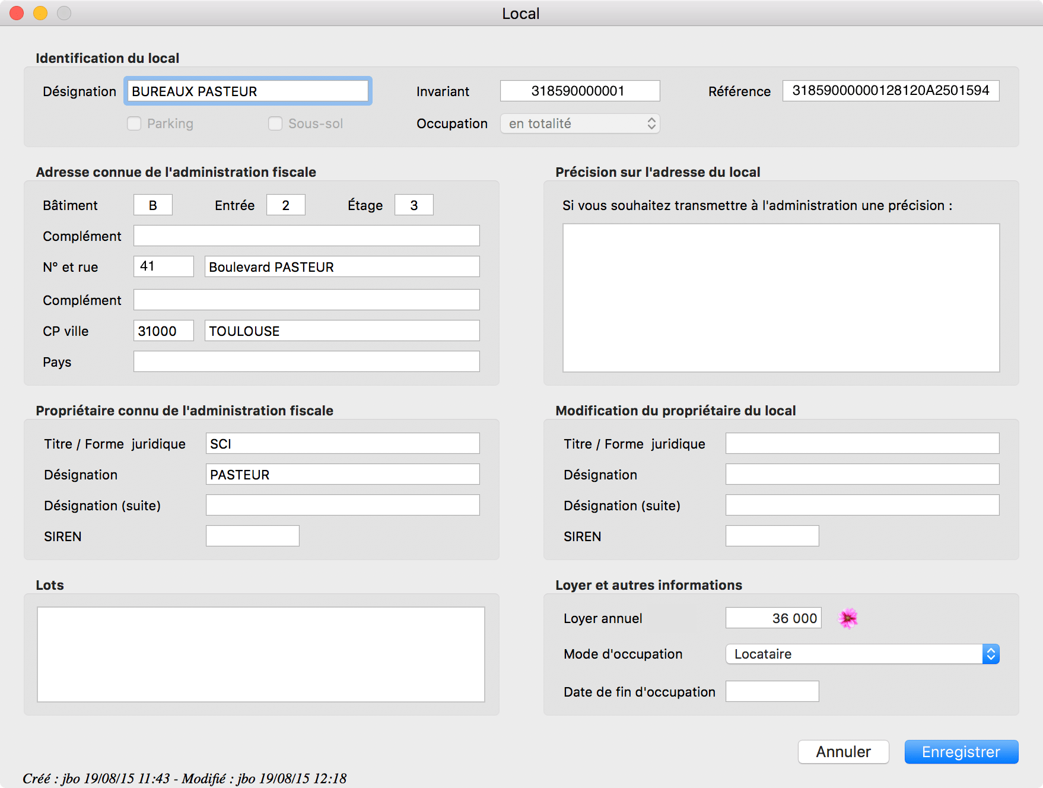Click the Enregistrer button
Image resolution: width=1043 pixels, height=788 pixels.
[961, 752]
